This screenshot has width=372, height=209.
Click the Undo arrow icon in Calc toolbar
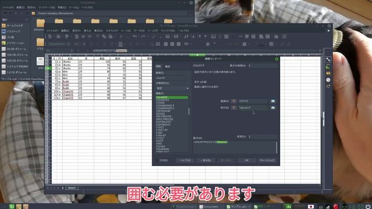[x=135, y=37]
